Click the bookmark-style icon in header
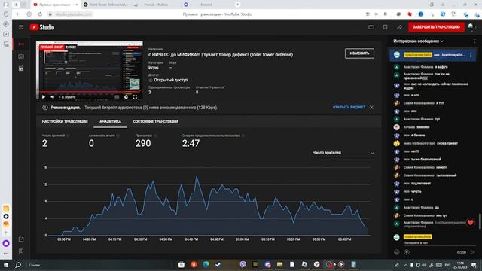Image resolution: width=482 pixels, height=271 pixels. tap(385, 27)
